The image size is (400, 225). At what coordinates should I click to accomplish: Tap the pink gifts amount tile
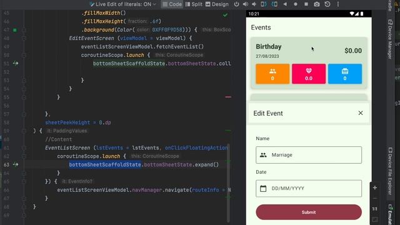coord(309,74)
